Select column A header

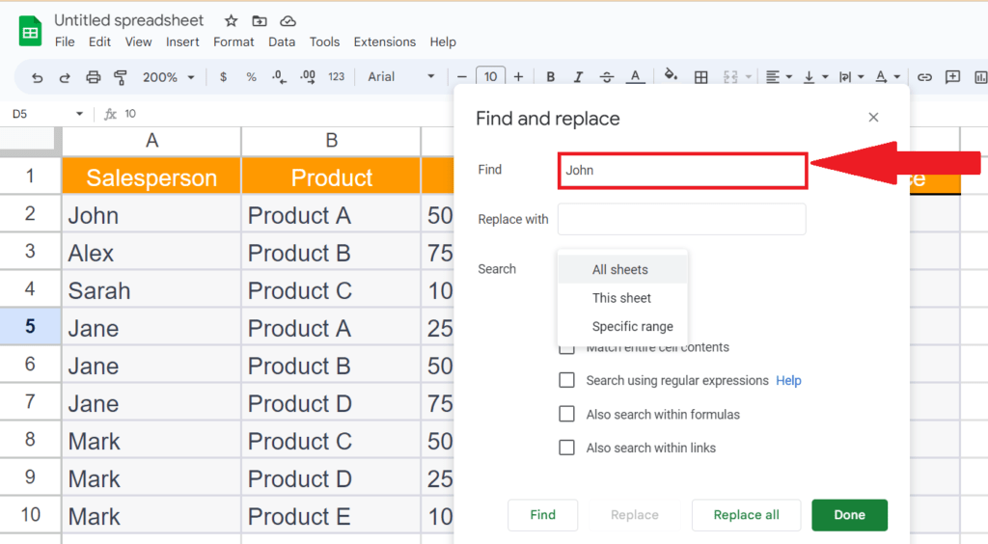click(151, 141)
